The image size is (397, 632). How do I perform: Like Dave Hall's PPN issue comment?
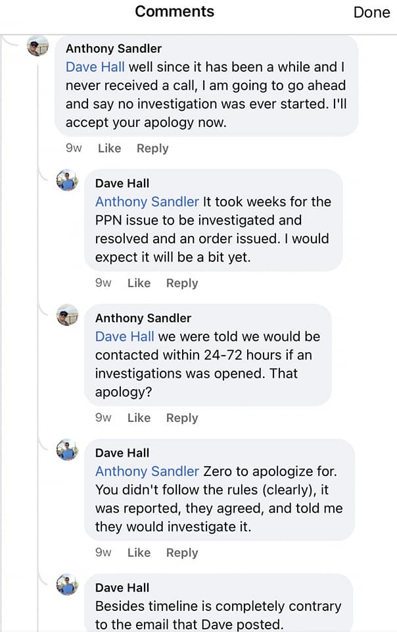click(x=139, y=283)
